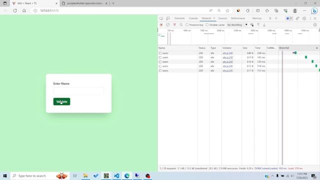Open the Bing sidebar button

(x=314, y=10)
